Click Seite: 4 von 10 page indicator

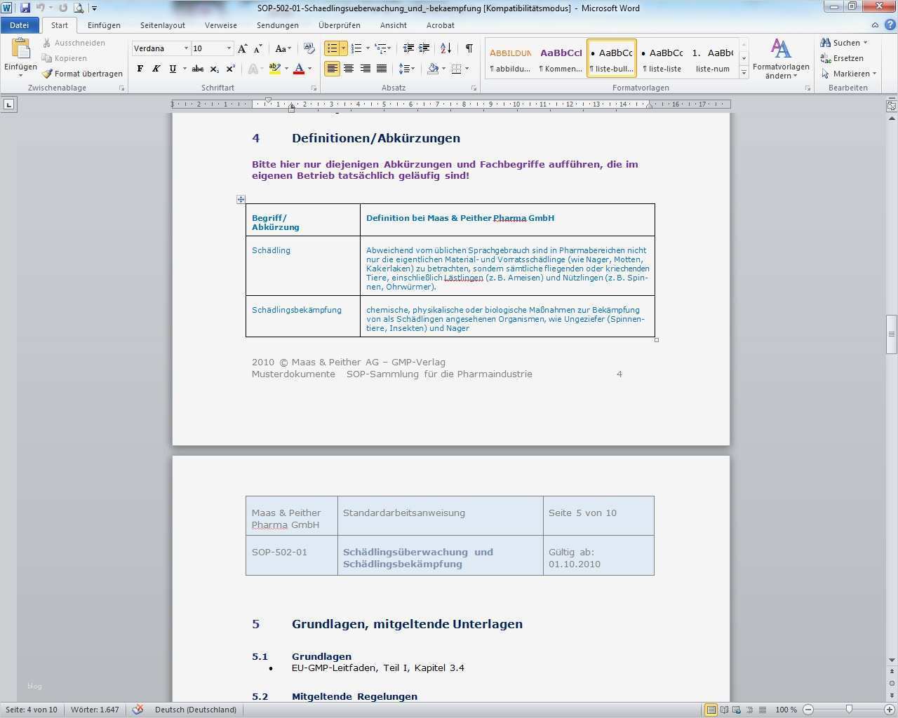[x=32, y=710]
